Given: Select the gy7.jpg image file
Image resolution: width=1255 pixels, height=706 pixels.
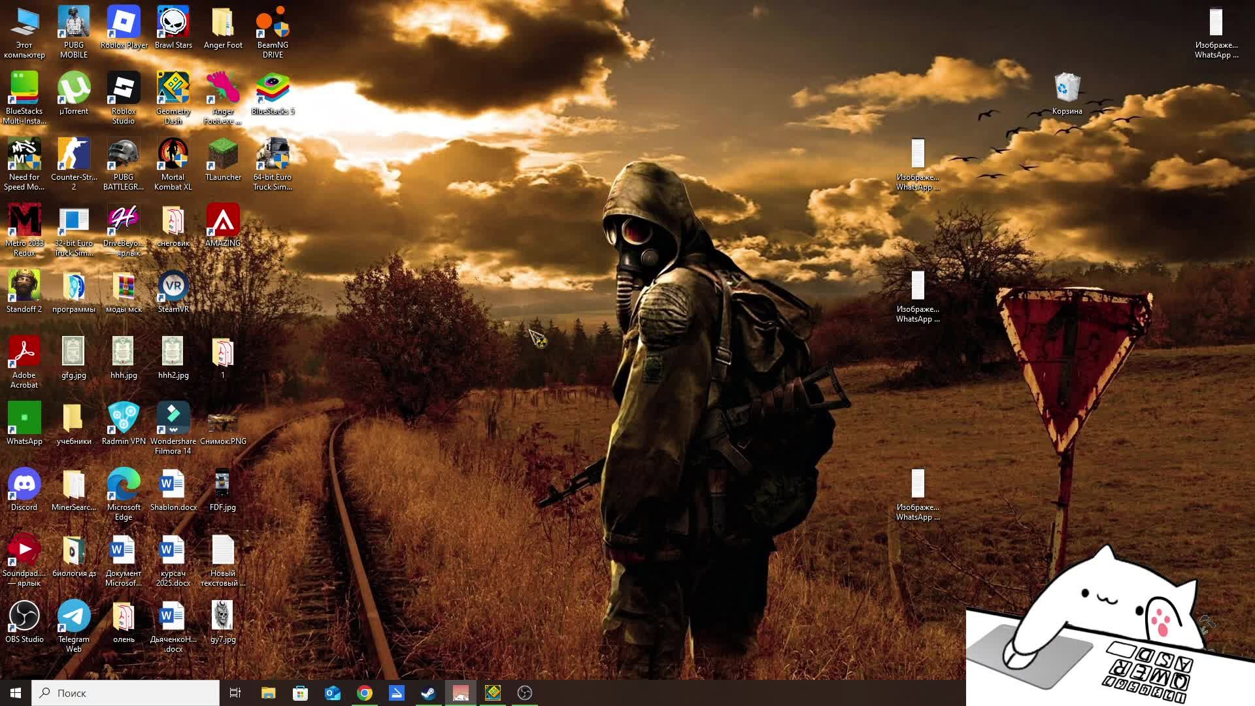Looking at the screenshot, I should click(x=223, y=622).
